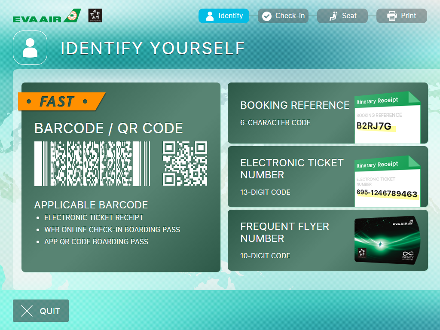Select the long barcode image
Screen dimensions: 440x330
click(x=92, y=164)
